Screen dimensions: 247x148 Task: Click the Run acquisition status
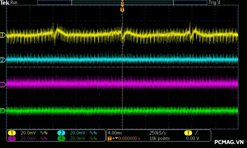(x=14, y=3)
